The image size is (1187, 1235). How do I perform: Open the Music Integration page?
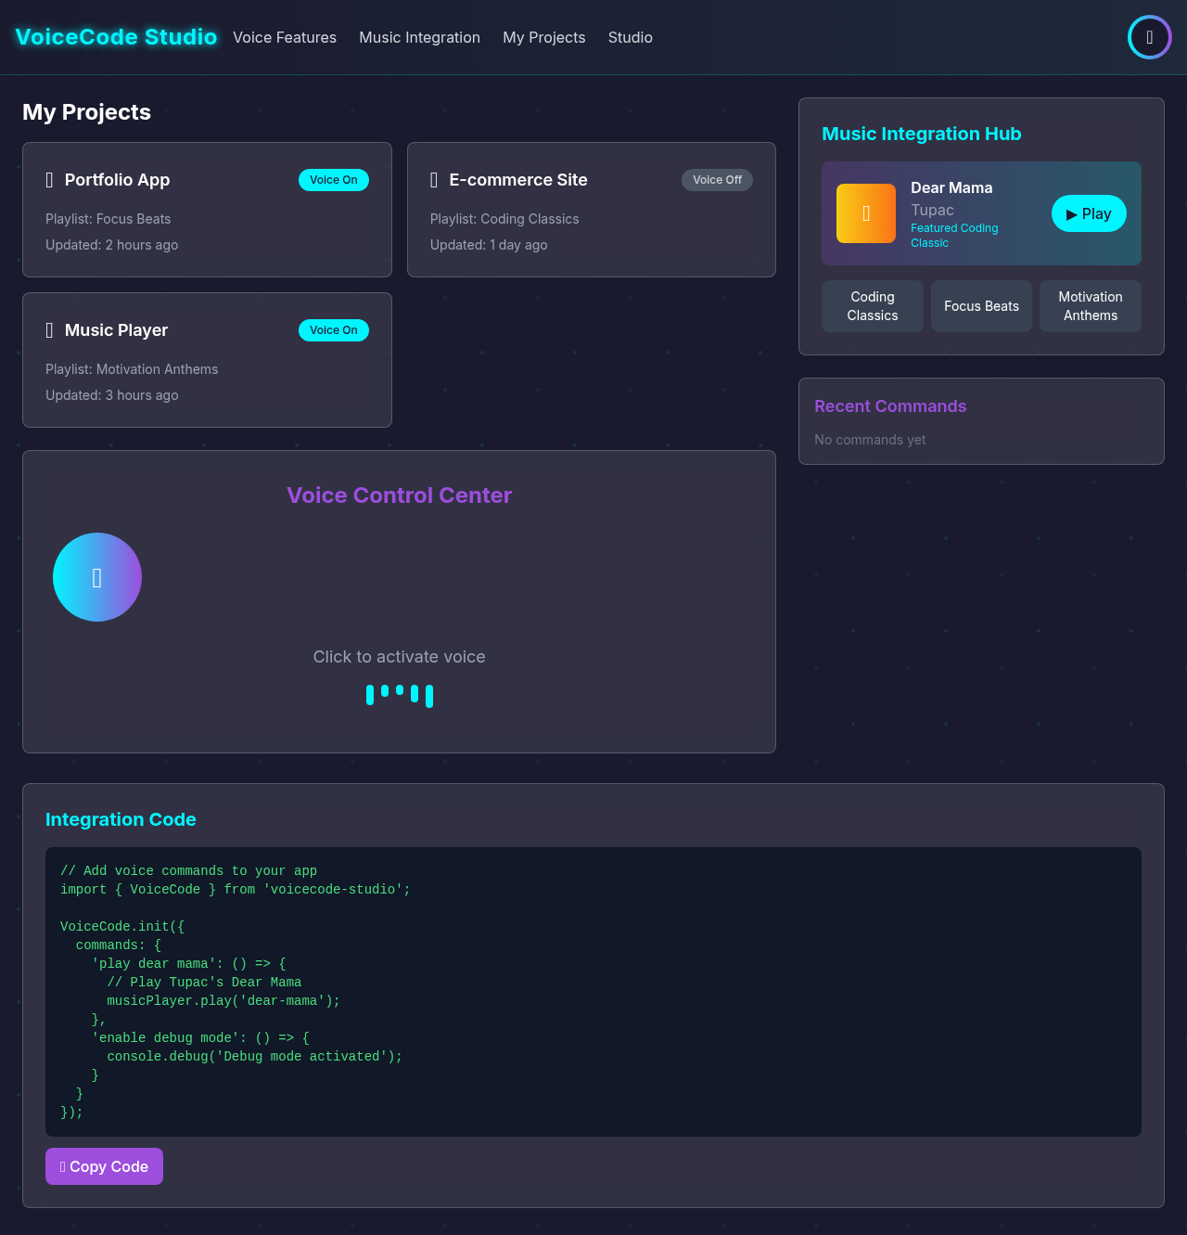coord(419,37)
